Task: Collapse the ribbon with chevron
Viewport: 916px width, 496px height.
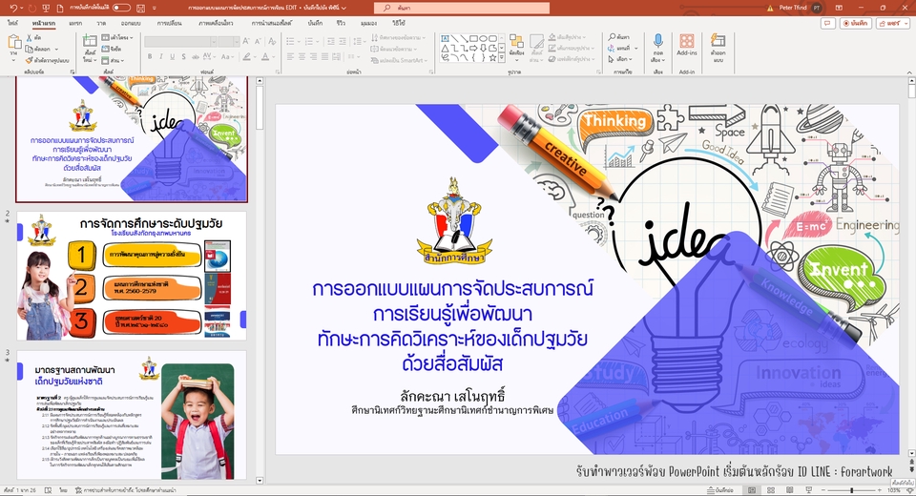Action: tap(909, 72)
